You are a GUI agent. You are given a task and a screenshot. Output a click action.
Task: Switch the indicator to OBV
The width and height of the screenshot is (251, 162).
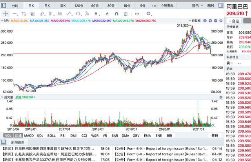pos(136,136)
